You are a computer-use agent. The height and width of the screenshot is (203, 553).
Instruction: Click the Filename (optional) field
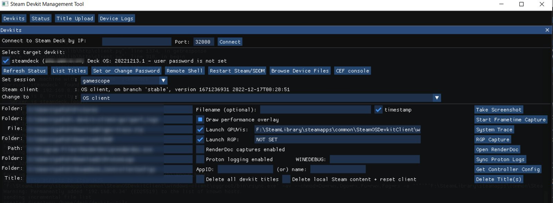(x=315, y=110)
